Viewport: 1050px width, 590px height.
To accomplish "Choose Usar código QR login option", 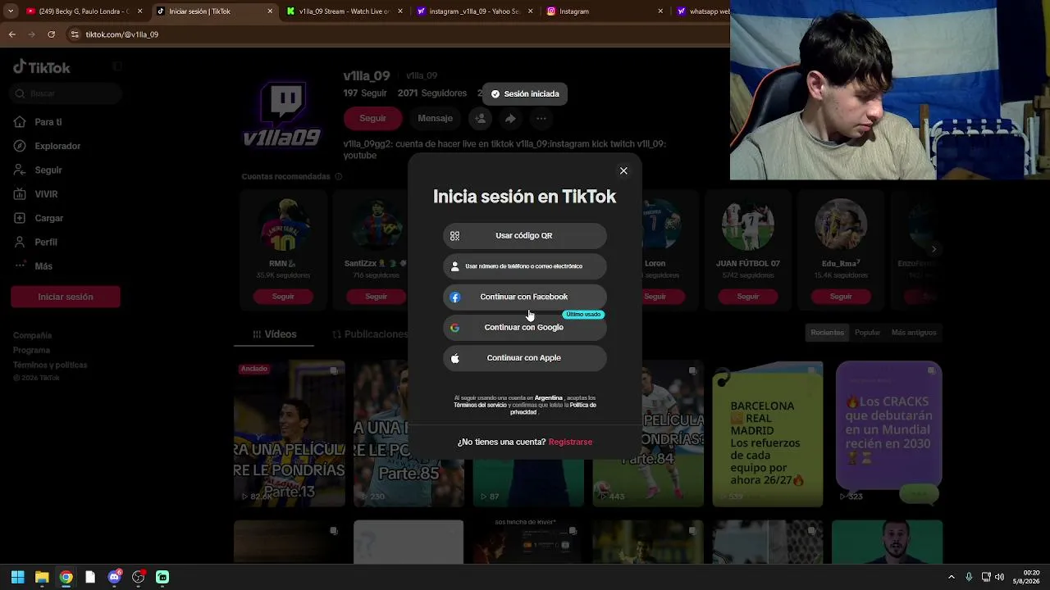I will 525,236.
